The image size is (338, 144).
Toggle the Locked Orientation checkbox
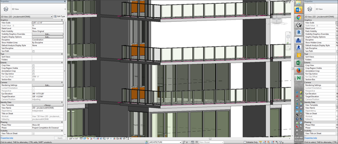point(33,88)
